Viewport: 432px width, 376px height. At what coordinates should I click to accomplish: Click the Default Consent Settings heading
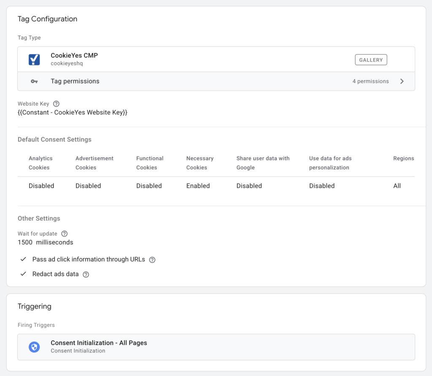pyautogui.click(x=54, y=139)
